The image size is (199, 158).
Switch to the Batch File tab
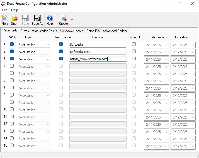click(x=93, y=31)
